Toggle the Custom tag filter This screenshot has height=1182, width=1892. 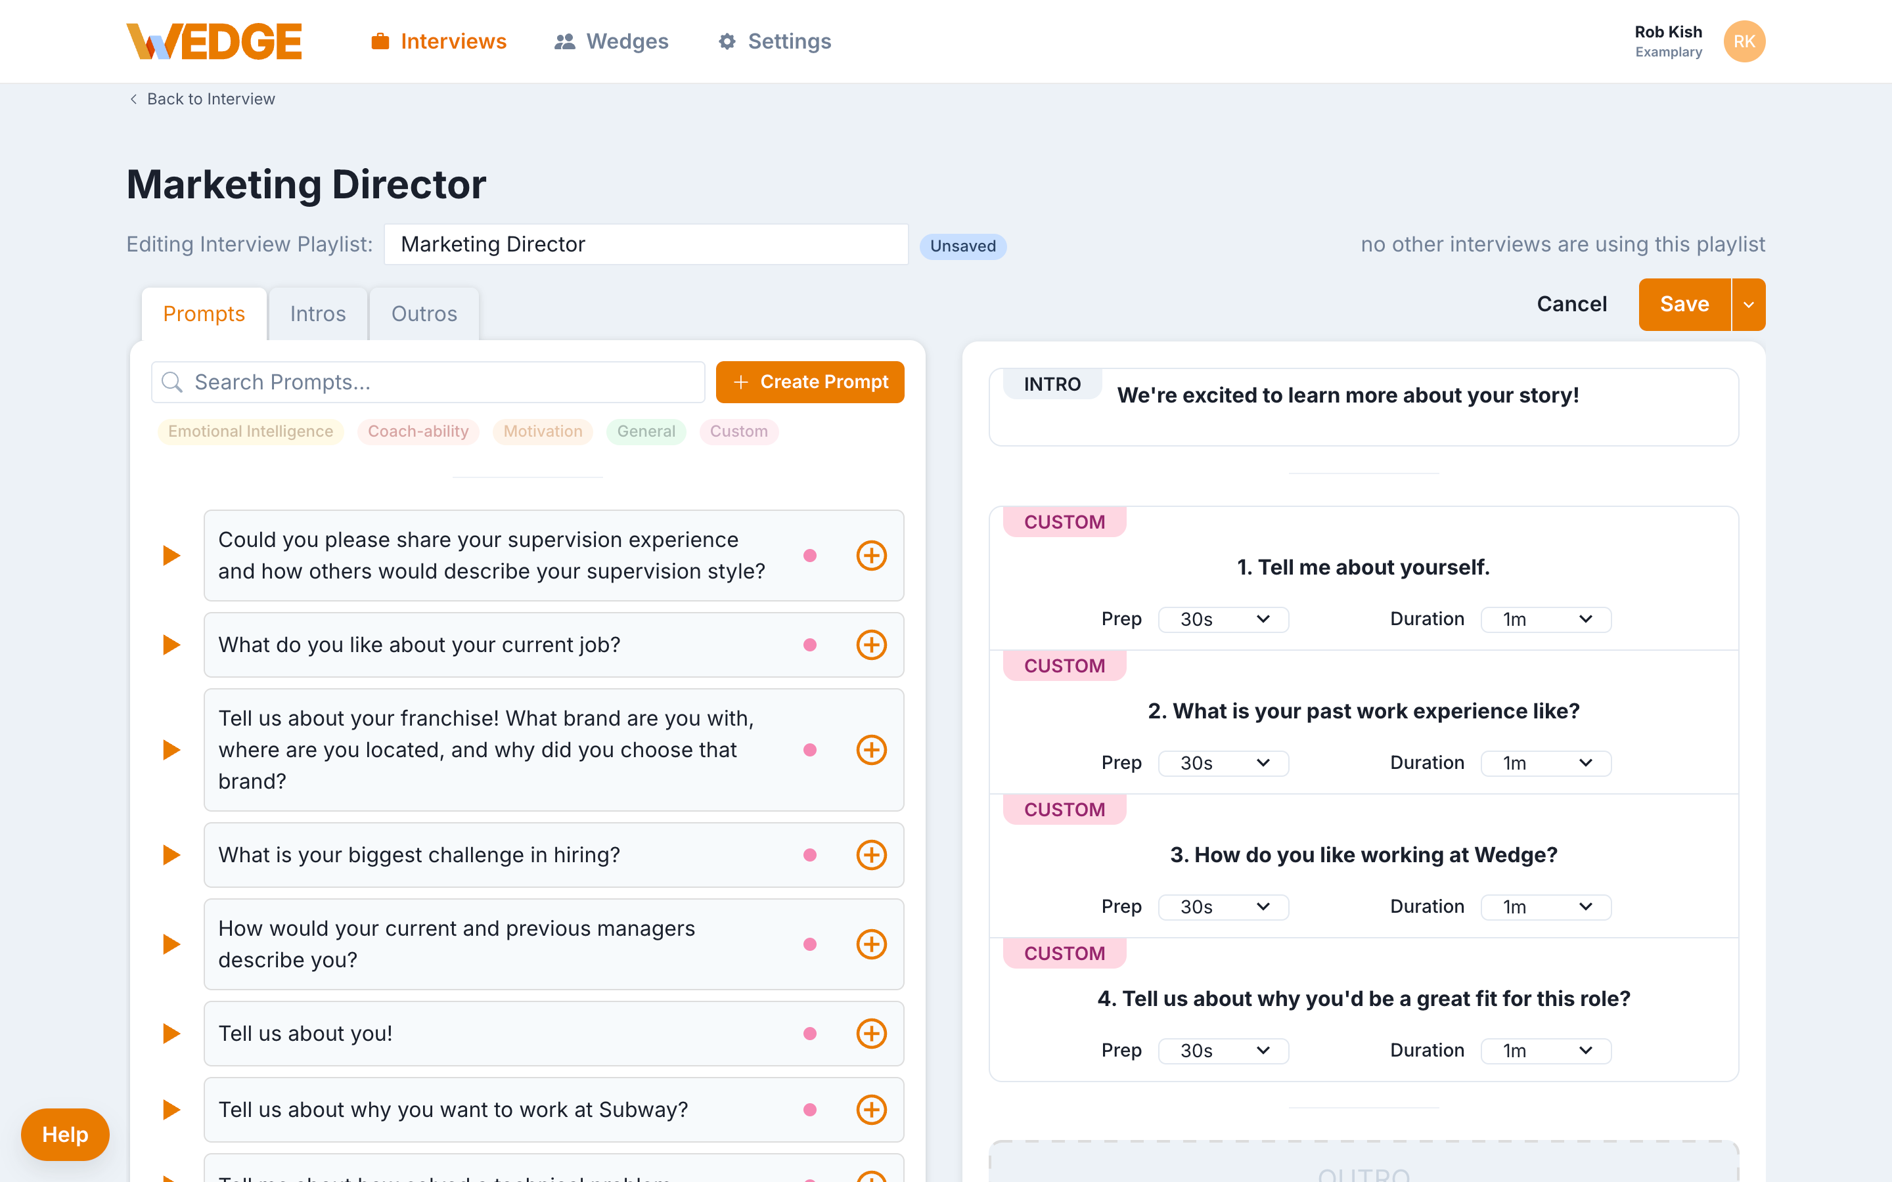pos(739,431)
